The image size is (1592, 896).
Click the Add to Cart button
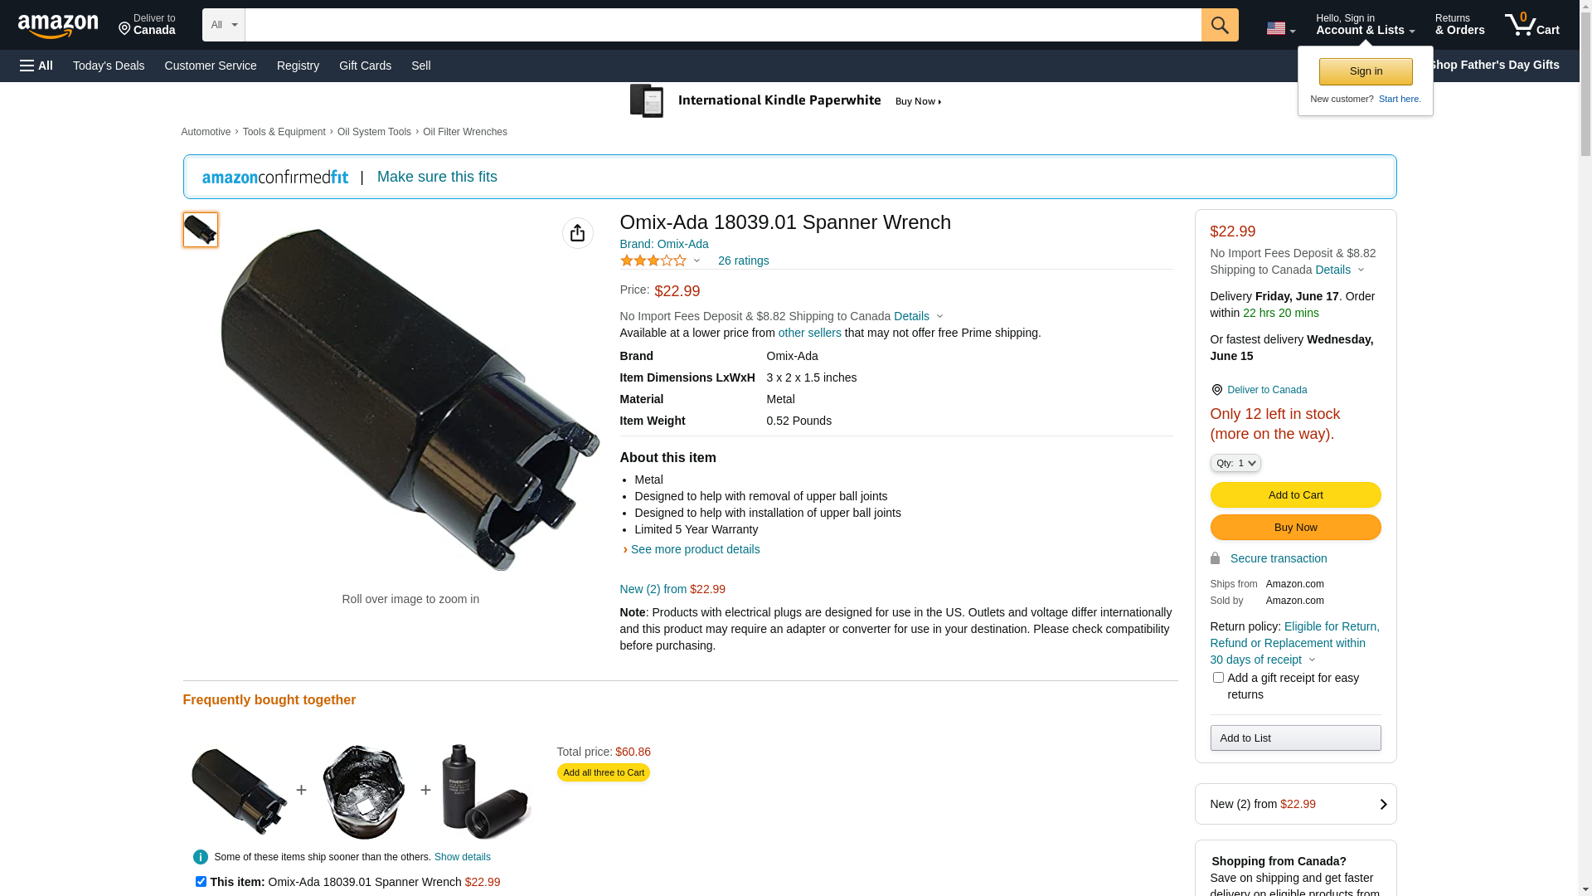[x=1295, y=495]
